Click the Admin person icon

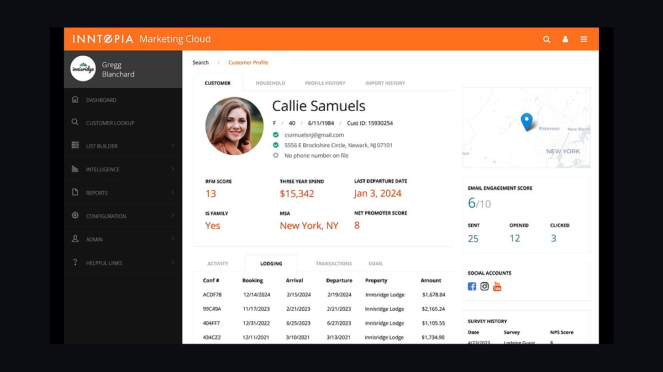[x=75, y=239]
